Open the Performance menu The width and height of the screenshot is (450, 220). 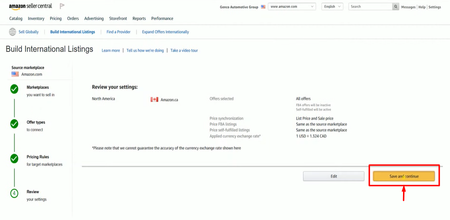click(x=162, y=18)
